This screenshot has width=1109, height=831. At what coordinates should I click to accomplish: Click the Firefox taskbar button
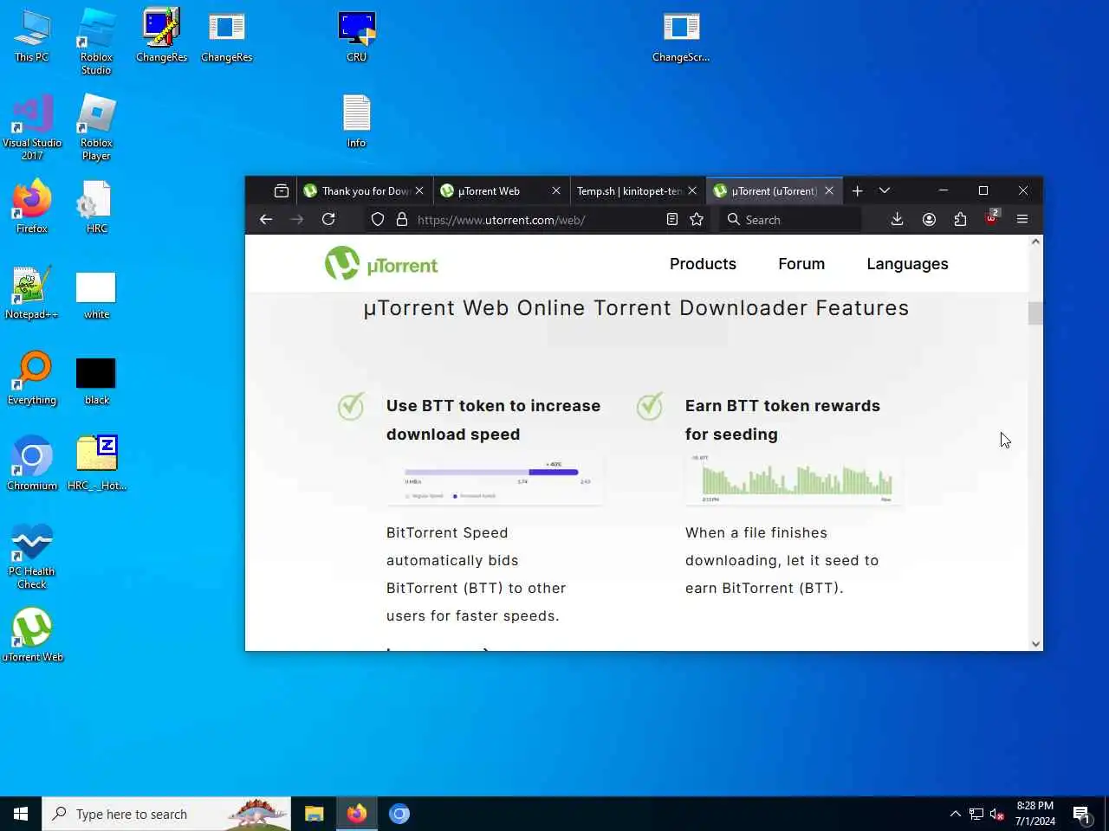356,814
